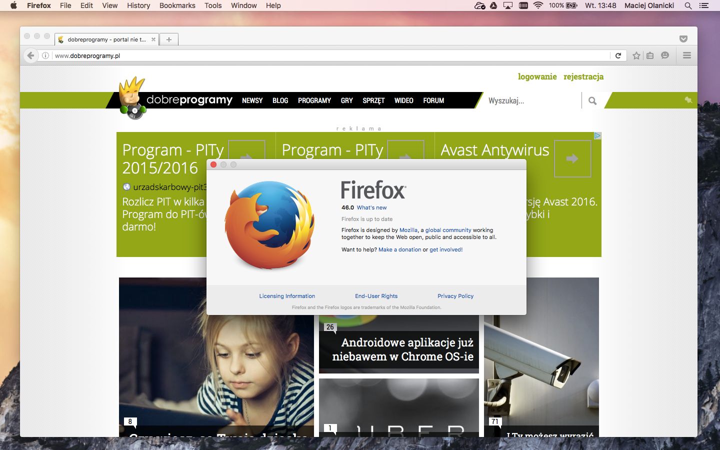Click the Mozilla link

tap(408, 230)
